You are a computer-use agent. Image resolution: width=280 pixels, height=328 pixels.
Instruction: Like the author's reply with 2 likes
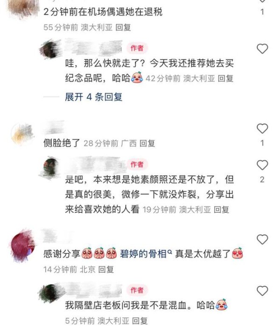[262, 165]
